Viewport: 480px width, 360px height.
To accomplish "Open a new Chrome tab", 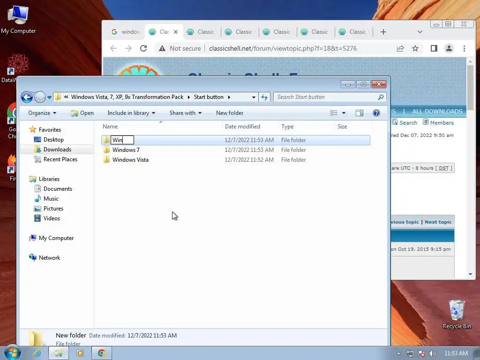I will [383, 32].
